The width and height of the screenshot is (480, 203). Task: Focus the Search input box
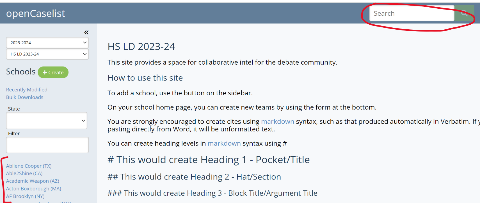[412, 13]
